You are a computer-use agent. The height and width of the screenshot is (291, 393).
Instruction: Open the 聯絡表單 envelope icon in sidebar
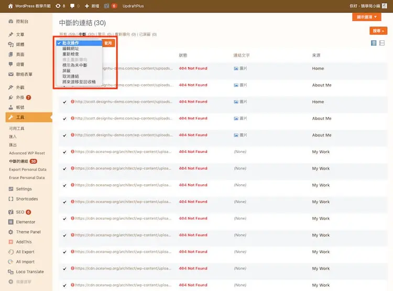[11, 74]
